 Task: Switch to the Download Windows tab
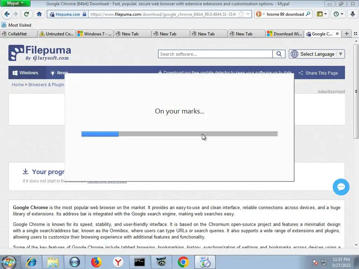coord(285,34)
